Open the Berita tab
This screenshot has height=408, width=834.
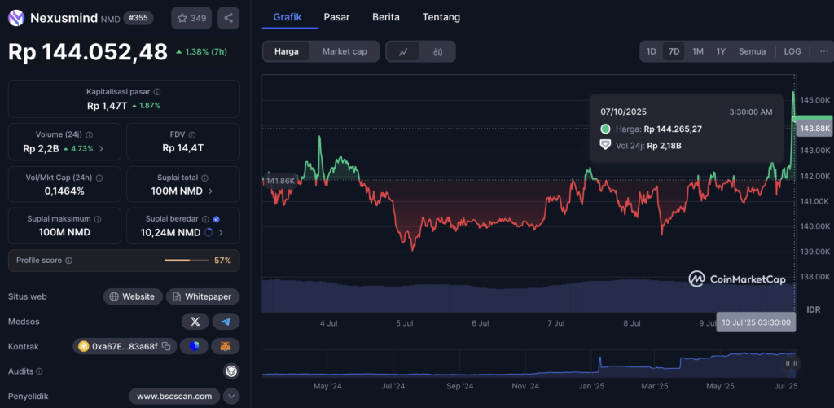(x=386, y=17)
